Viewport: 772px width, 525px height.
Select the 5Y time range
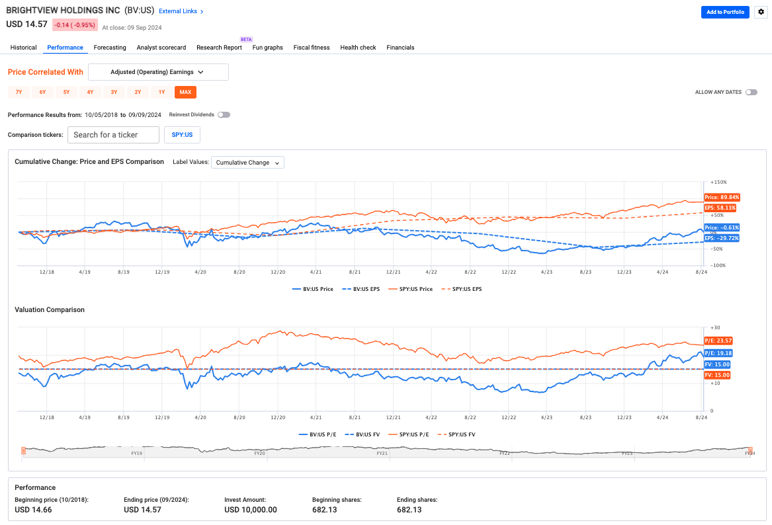pos(66,92)
